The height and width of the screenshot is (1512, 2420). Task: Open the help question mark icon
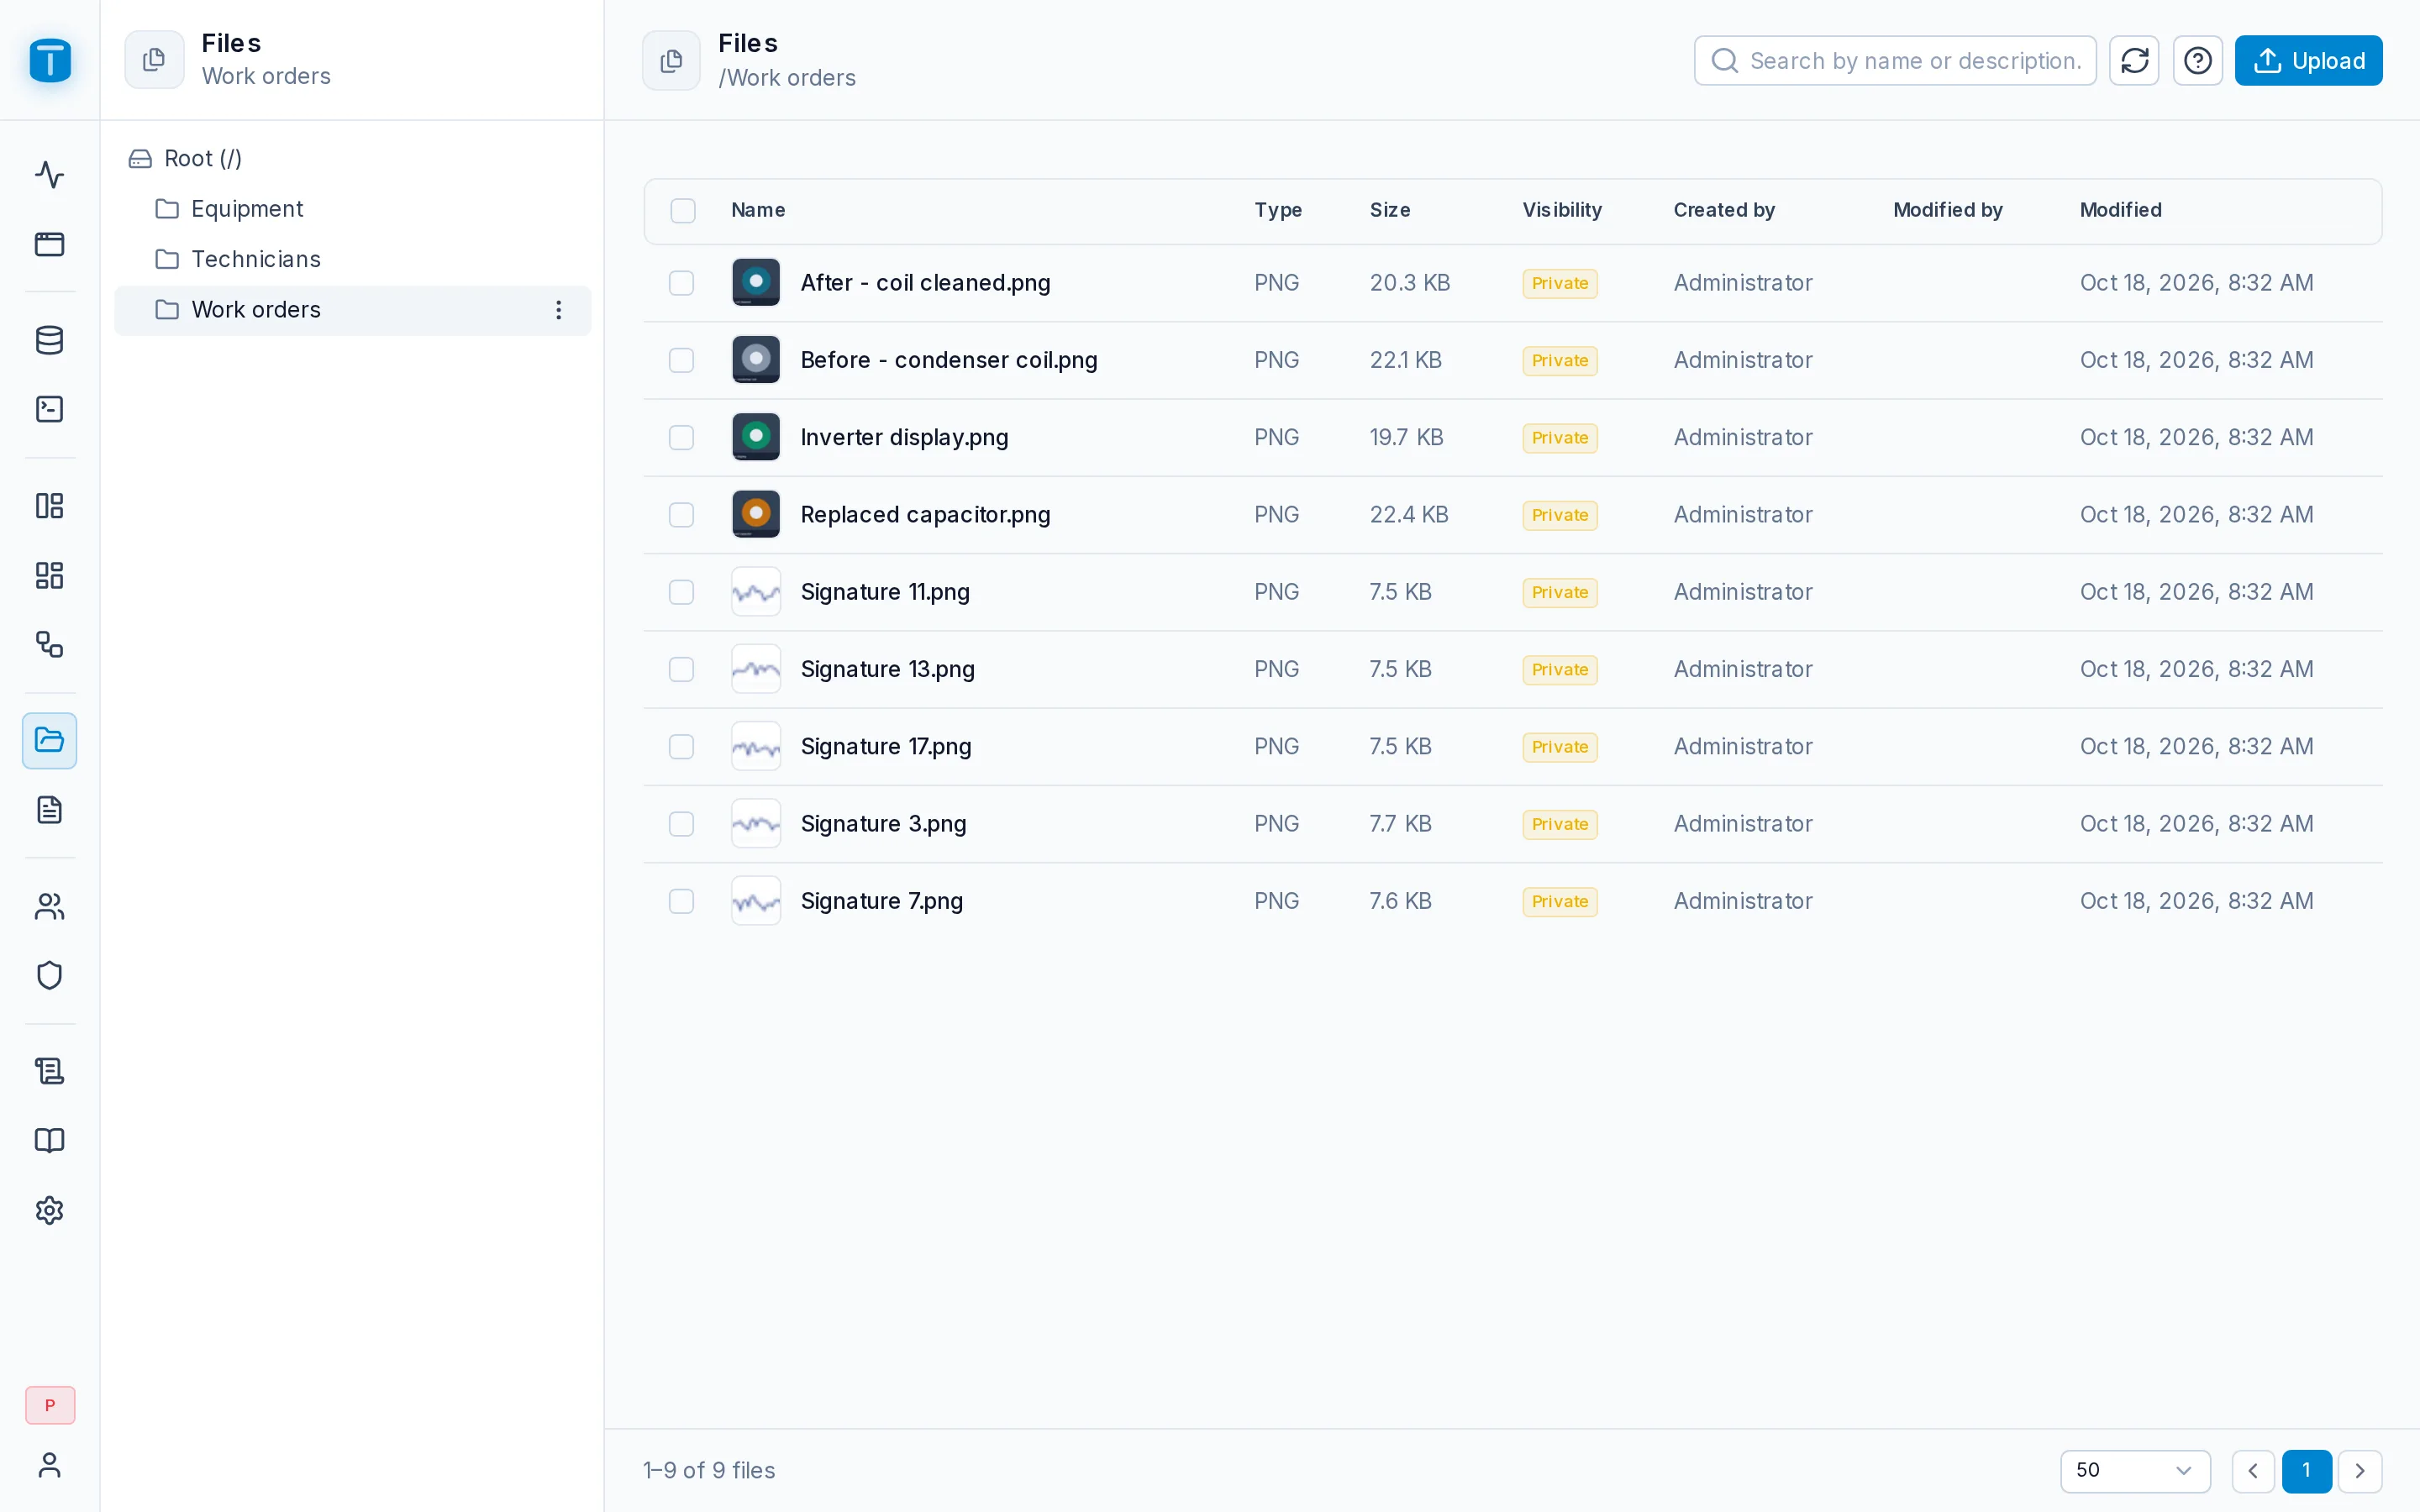tap(2197, 61)
